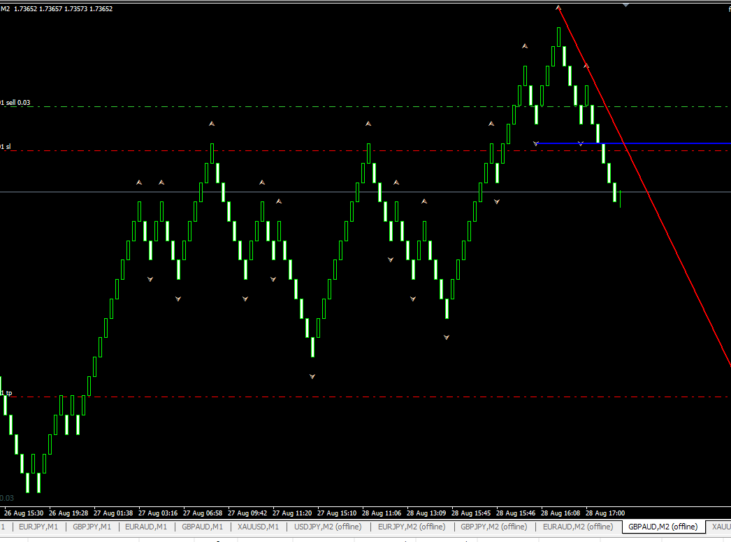The width and height of the screenshot is (731, 542).
Task: Open the GBPJPY,M2 (offline) tab
Action: pos(493,527)
